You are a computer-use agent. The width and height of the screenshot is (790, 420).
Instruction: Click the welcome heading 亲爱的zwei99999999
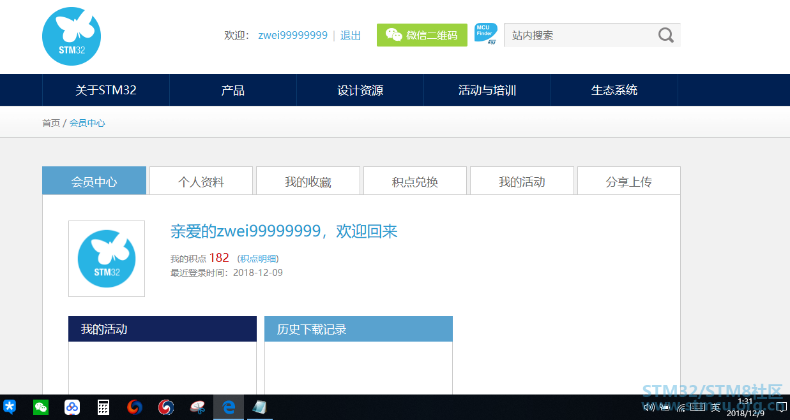click(x=284, y=231)
